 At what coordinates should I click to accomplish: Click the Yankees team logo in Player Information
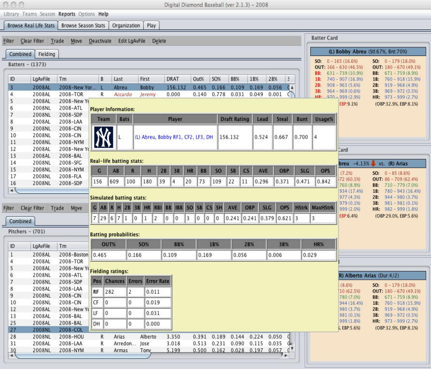(104, 137)
